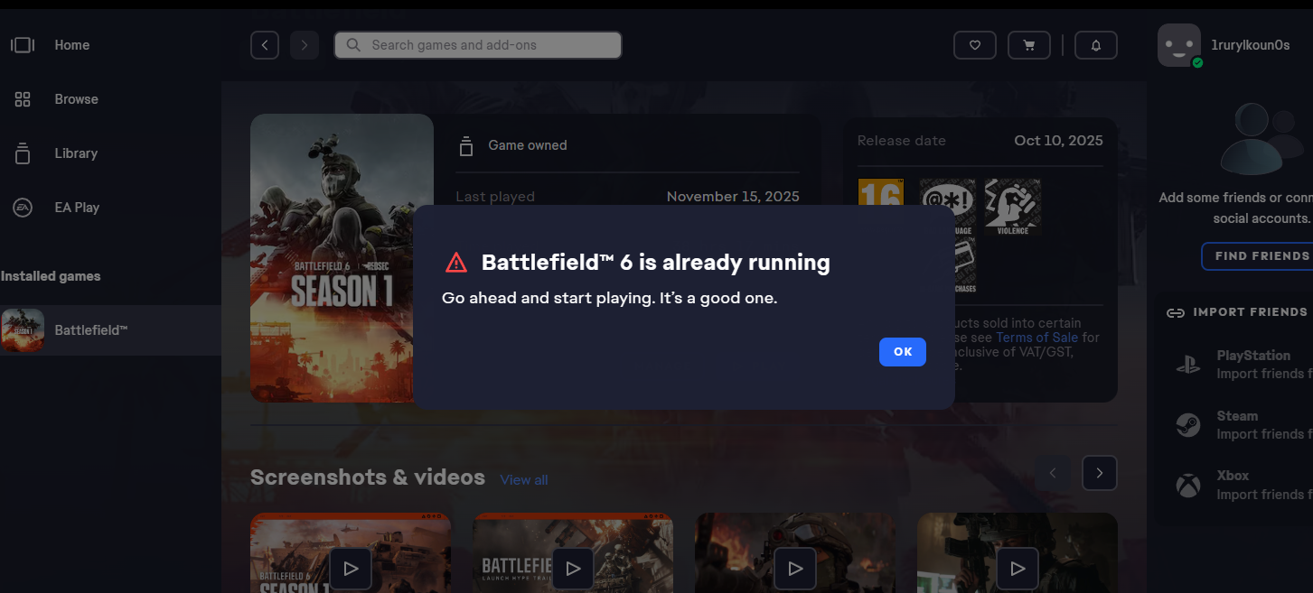The image size is (1313, 593).
Task: Open the EA Play page
Action: [76, 208]
